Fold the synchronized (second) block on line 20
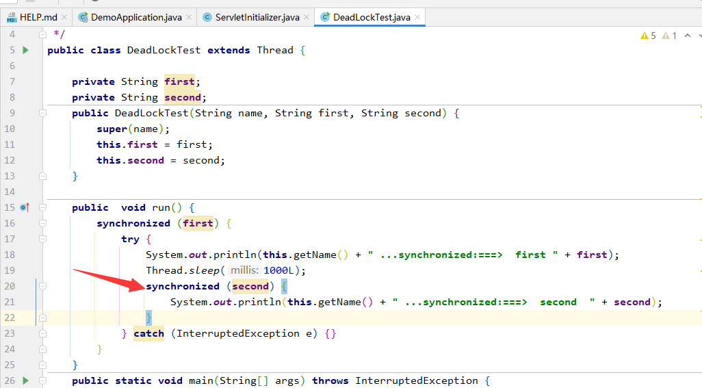Viewport: 702px width, 388px height. pyautogui.click(x=42, y=286)
